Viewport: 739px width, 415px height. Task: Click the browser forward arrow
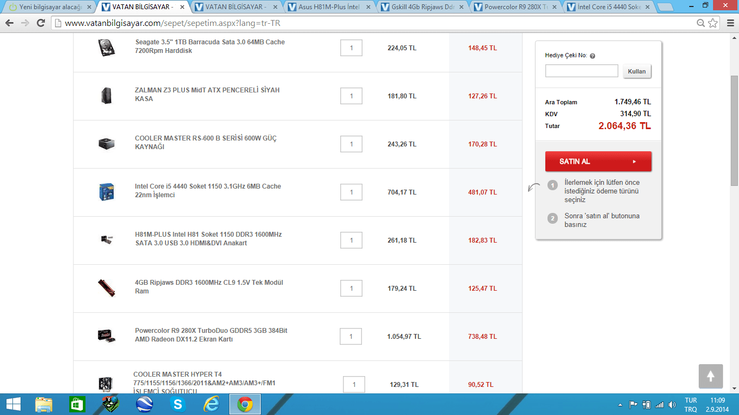(x=25, y=23)
